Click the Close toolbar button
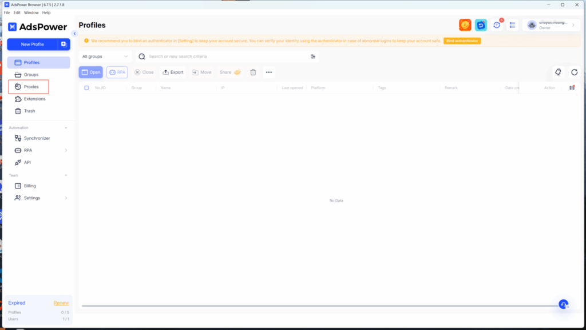This screenshot has height=330, width=586. 144,73
